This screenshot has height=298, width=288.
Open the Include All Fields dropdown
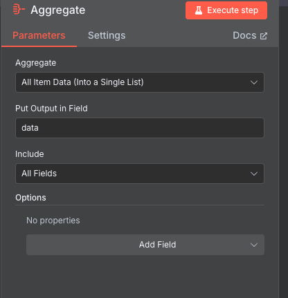click(x=140, y=174)
